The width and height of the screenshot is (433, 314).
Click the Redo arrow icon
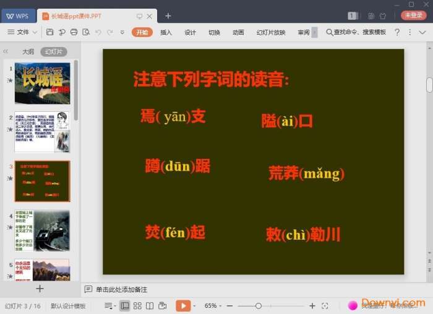pyautogui.click(x=110, y=32)
